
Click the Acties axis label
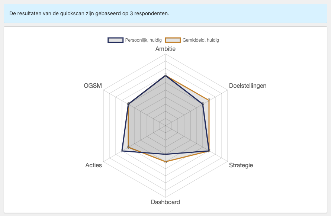93,165
